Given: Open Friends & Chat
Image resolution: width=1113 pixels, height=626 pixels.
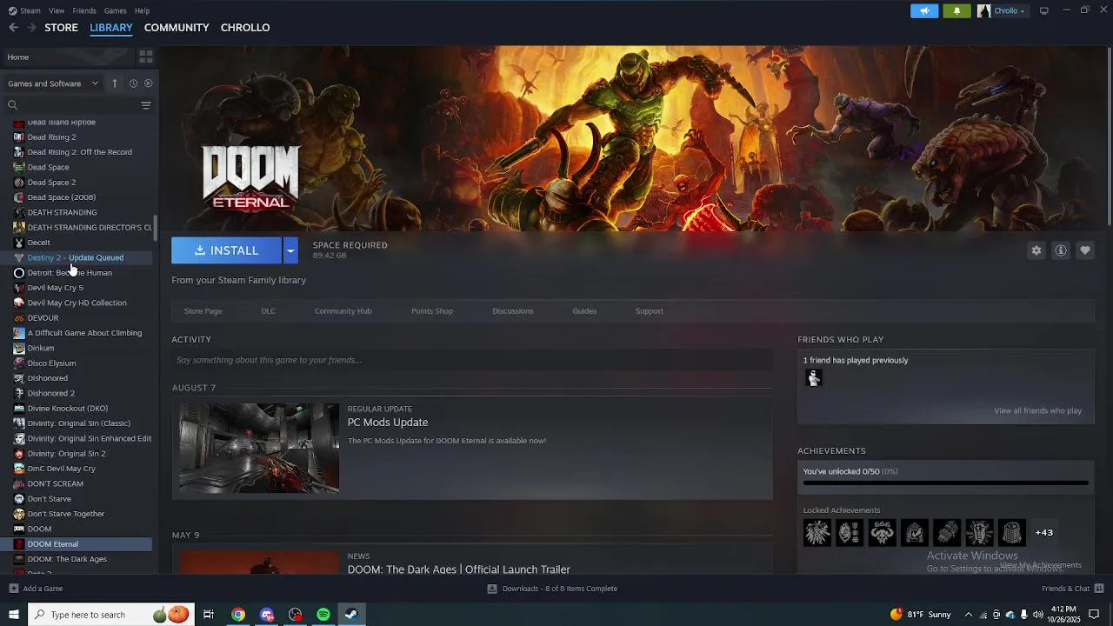Looking at the screenshot, I should 1072,589.
